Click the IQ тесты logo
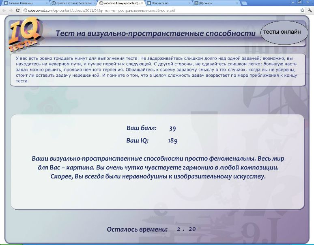The image size is (314, 245). click(x=25, y=34)
